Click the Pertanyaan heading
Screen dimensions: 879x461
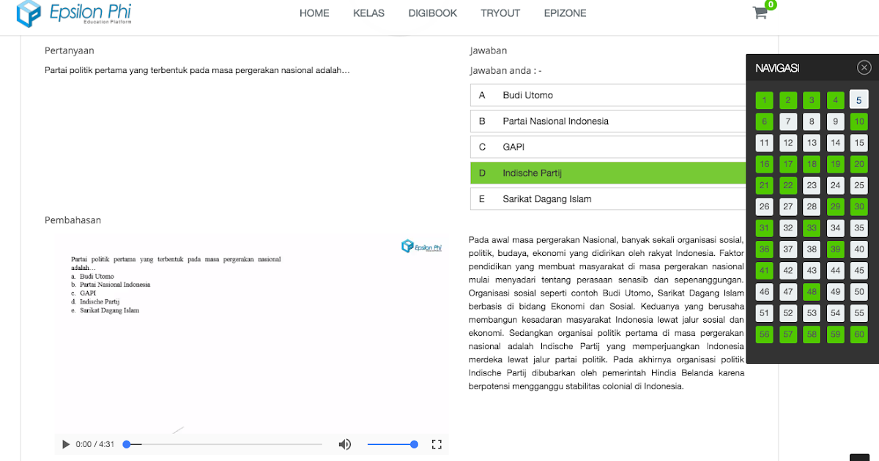point(69,50)
